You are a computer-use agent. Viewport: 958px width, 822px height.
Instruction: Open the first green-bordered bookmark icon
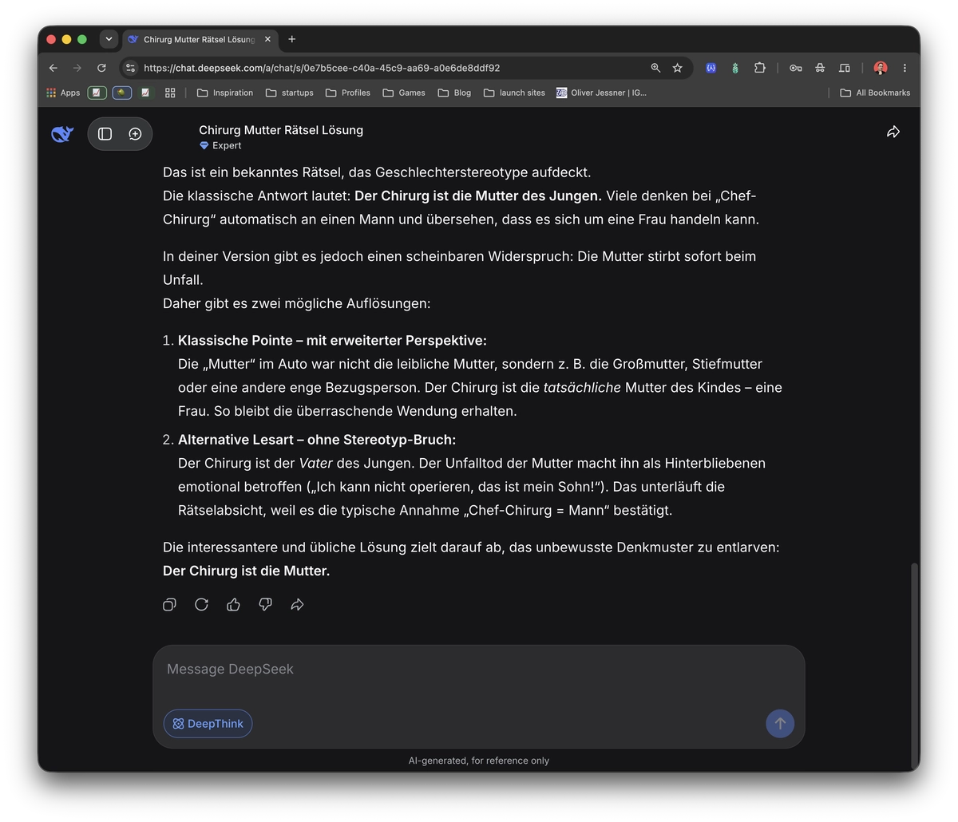pyautogui.click(x=97, y=93)
